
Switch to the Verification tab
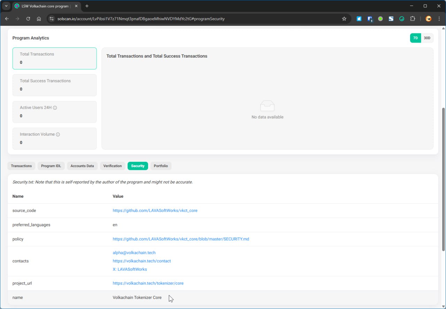pyautogui.click(x=113, y=166)
